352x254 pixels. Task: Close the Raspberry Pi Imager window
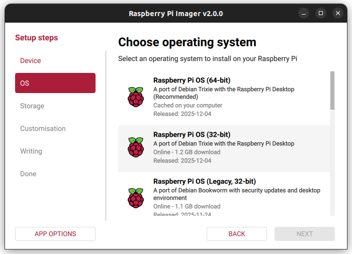pos(337,14)
